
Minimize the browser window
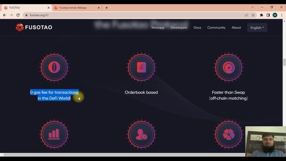(262, 7)
